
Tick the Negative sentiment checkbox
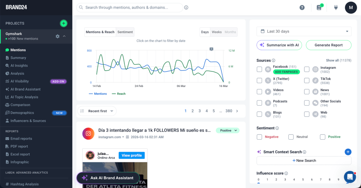click(259, 137)
